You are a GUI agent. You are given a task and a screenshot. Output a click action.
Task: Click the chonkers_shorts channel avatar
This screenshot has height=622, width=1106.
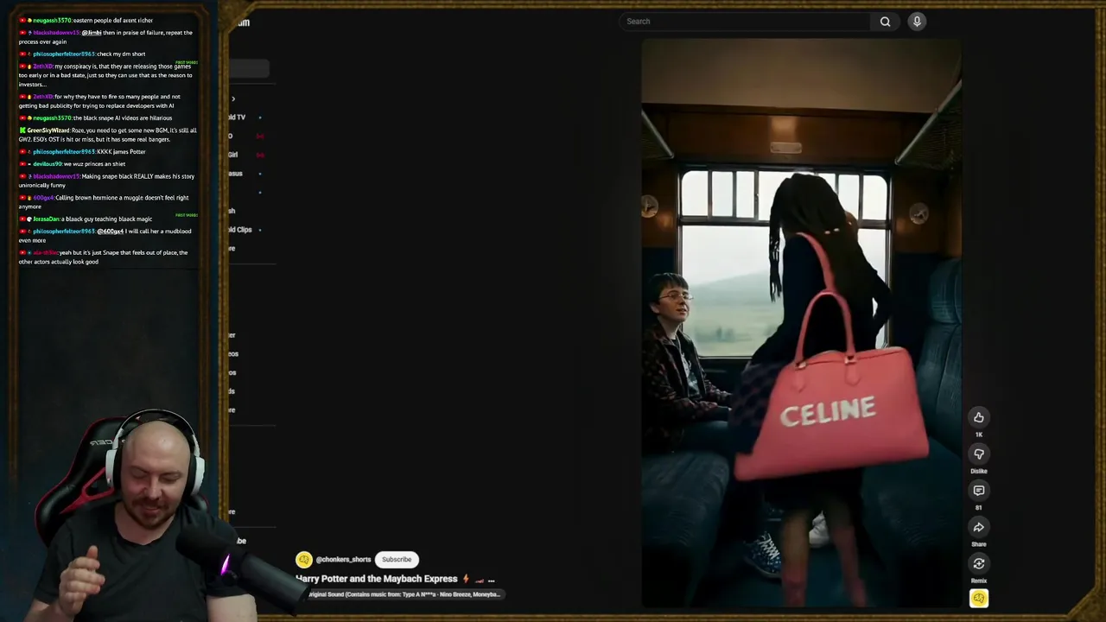pos(303,560)
